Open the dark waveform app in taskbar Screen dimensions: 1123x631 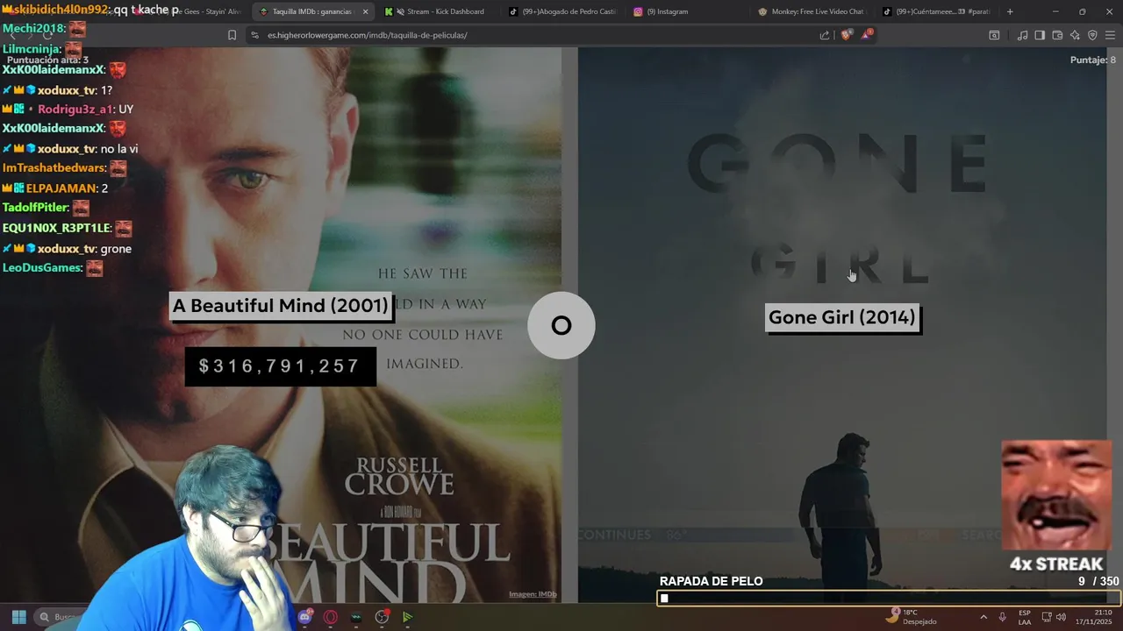click(356, 617)
